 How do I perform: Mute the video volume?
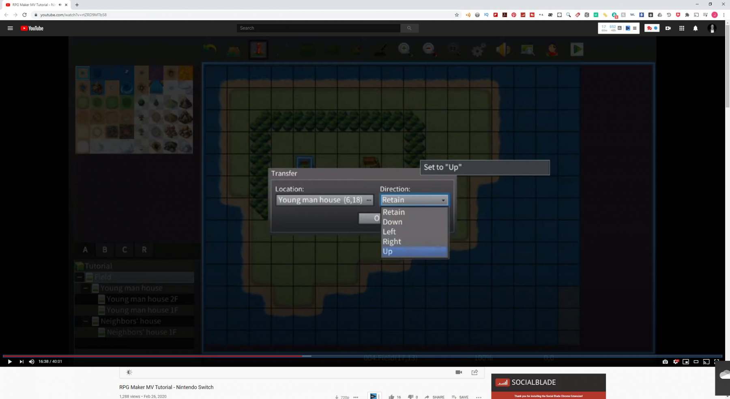[32, 362]
